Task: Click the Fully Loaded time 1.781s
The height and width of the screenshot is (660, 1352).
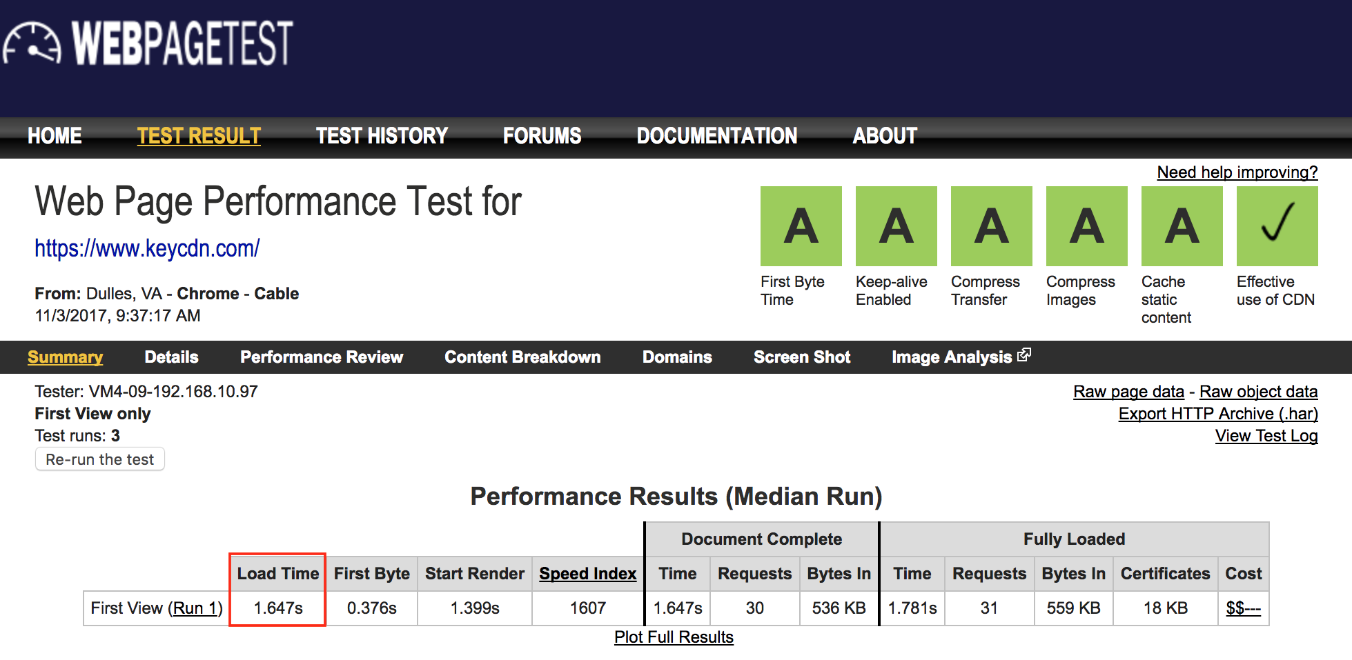Action: (912, 608)
